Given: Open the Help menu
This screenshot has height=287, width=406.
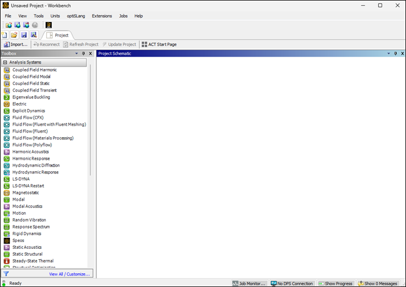Looking at the screenshot, I should tap(139, 16).
